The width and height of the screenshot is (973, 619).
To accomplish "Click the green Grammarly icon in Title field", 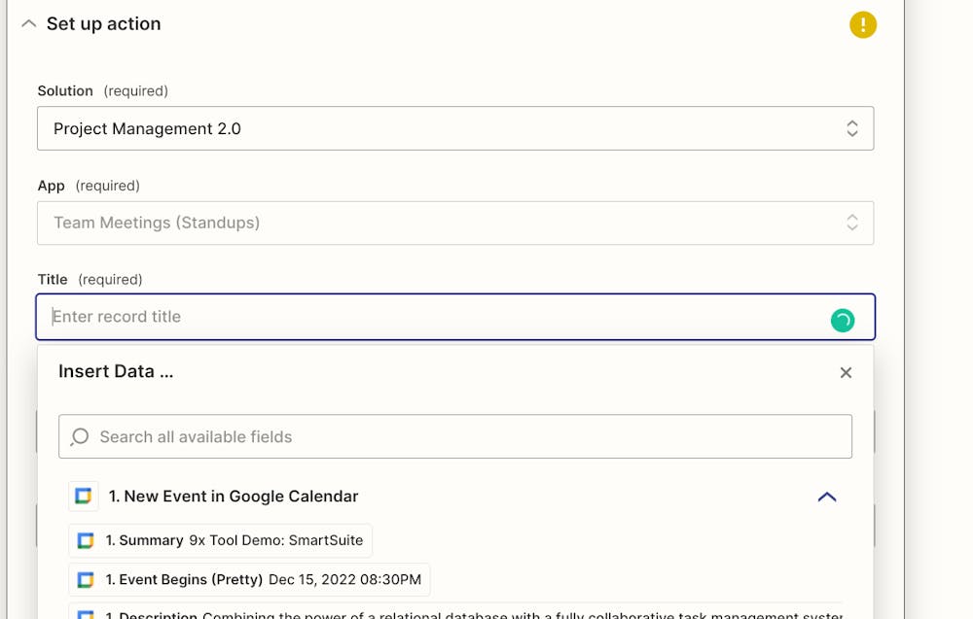I will point(842,320).
